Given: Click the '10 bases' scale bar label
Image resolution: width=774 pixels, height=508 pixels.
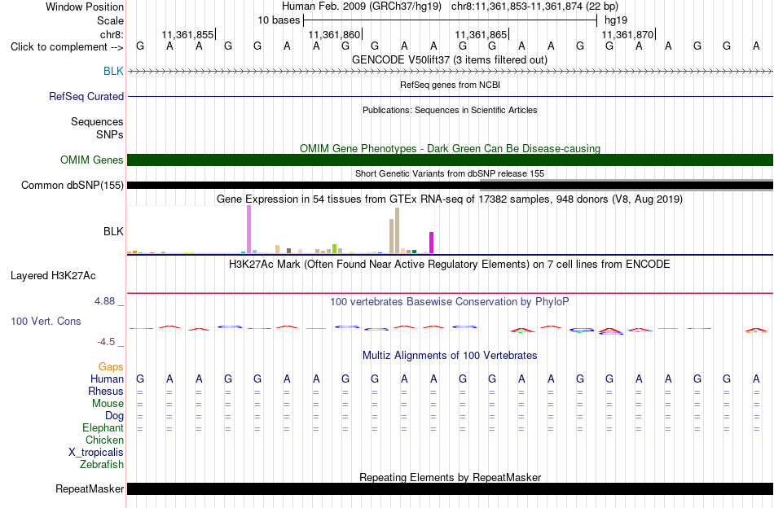Looking at the screenshot, I should point(279,20).
